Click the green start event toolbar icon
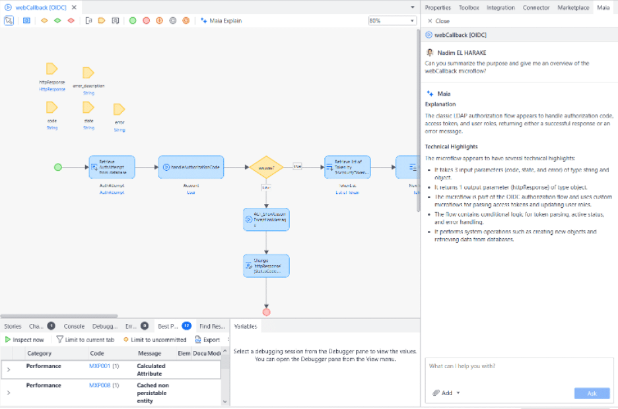 coord(133,20)
